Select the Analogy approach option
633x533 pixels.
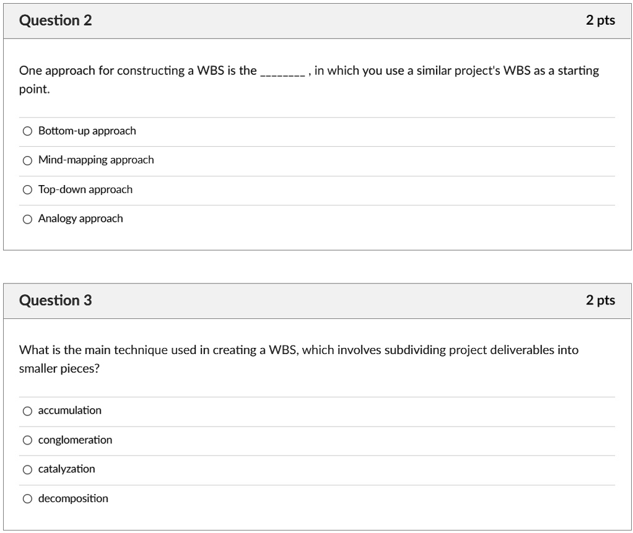click(27, 219)
